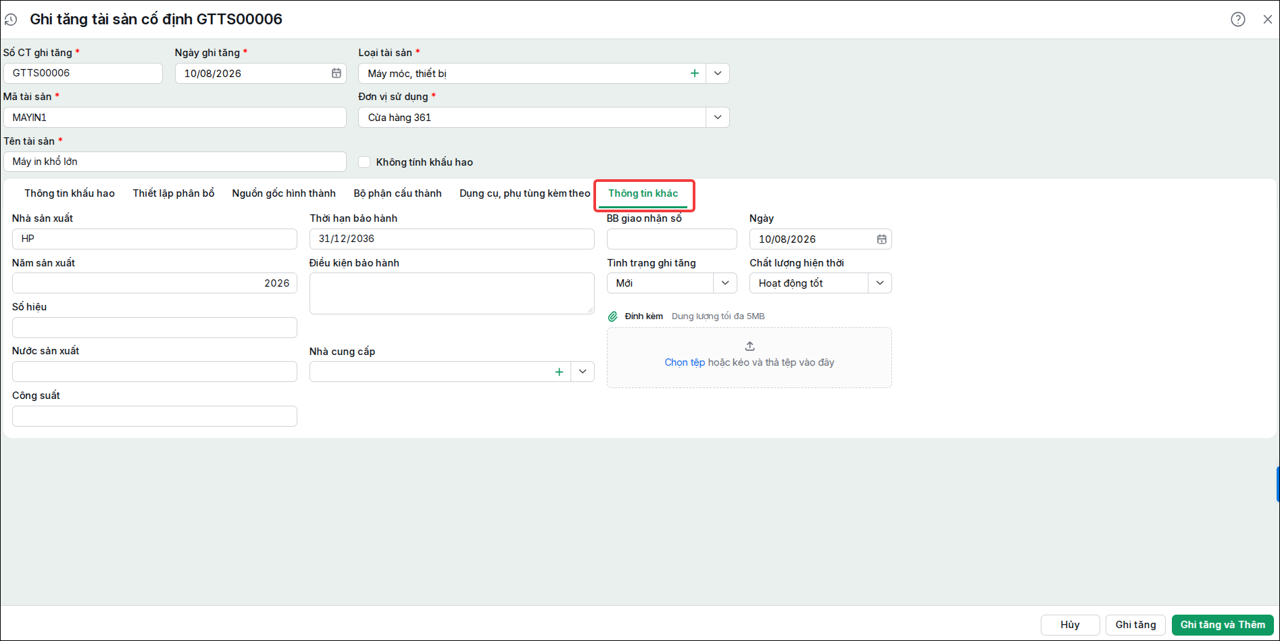1280x641 pixels.
Task: Open the Tình trạng ghi tăng dropdown
Action: coord(725,283)
